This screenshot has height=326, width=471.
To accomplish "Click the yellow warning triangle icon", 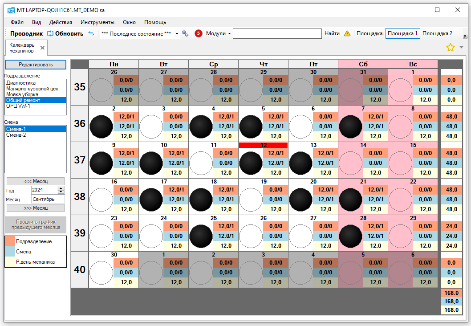I will pos(347,33).
